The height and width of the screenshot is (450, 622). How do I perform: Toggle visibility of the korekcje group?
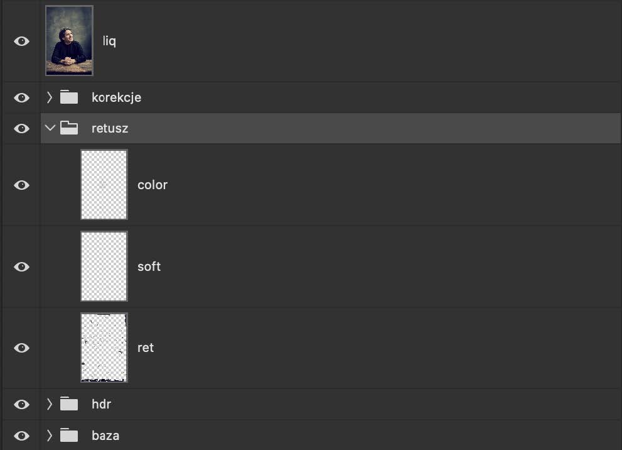point(21,97)
